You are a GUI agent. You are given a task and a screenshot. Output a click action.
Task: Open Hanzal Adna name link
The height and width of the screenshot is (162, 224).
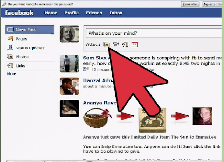(x=99, y=80)
